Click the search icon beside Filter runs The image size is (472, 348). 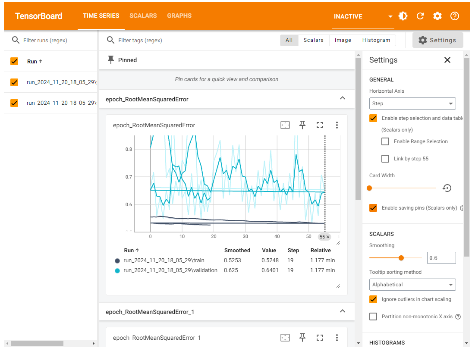16,40
